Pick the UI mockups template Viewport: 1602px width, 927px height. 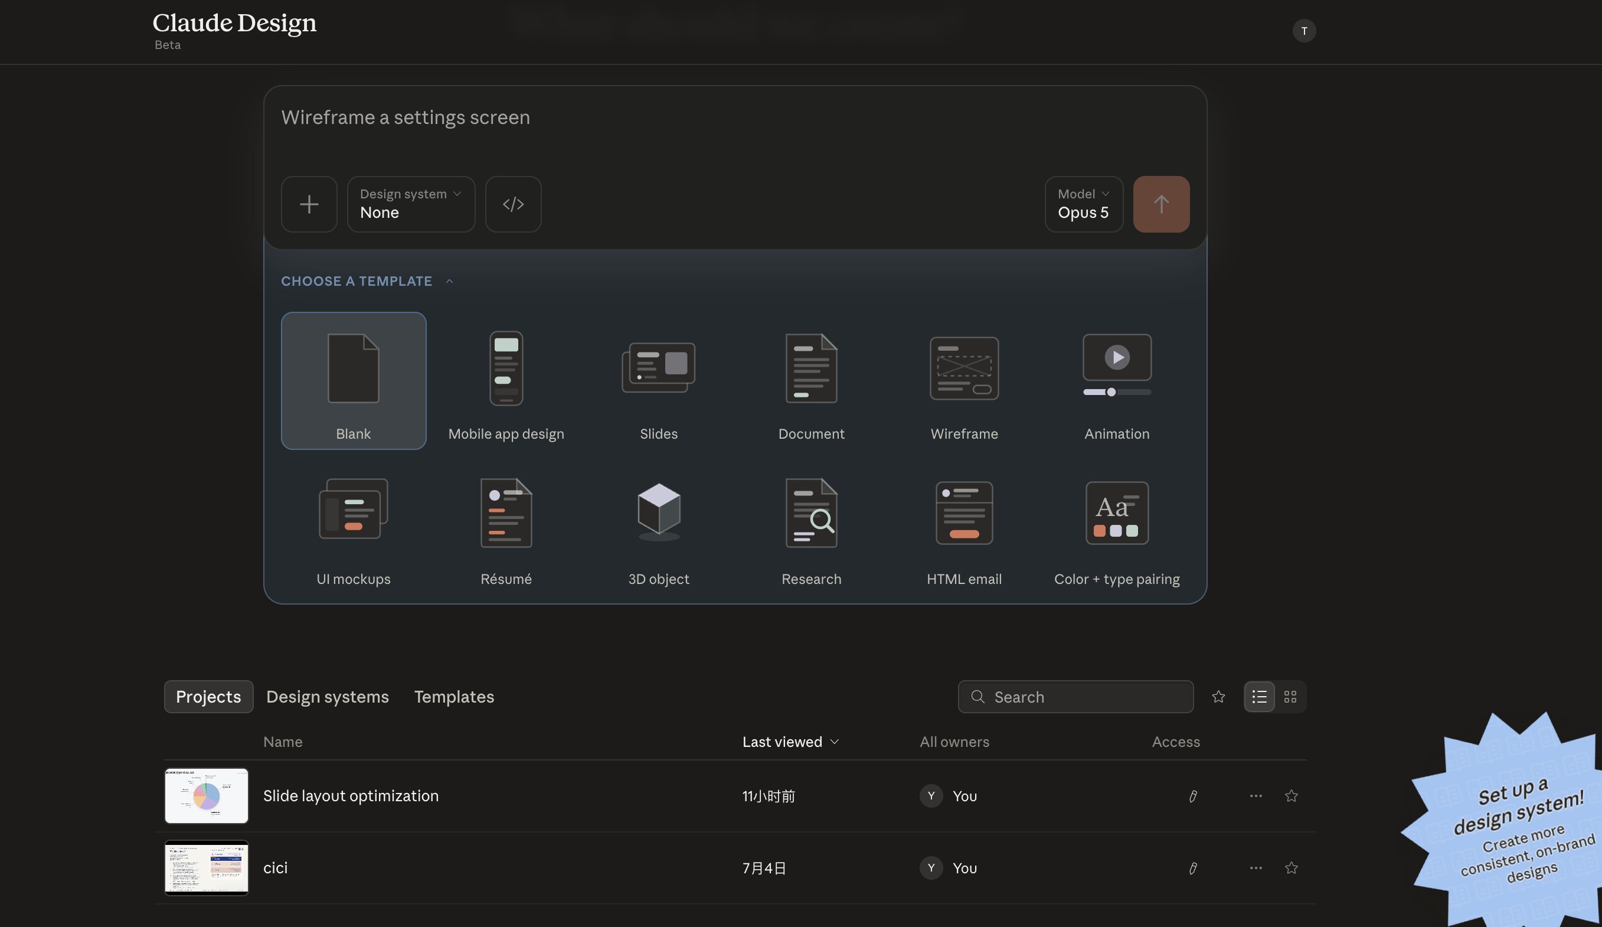354,526
